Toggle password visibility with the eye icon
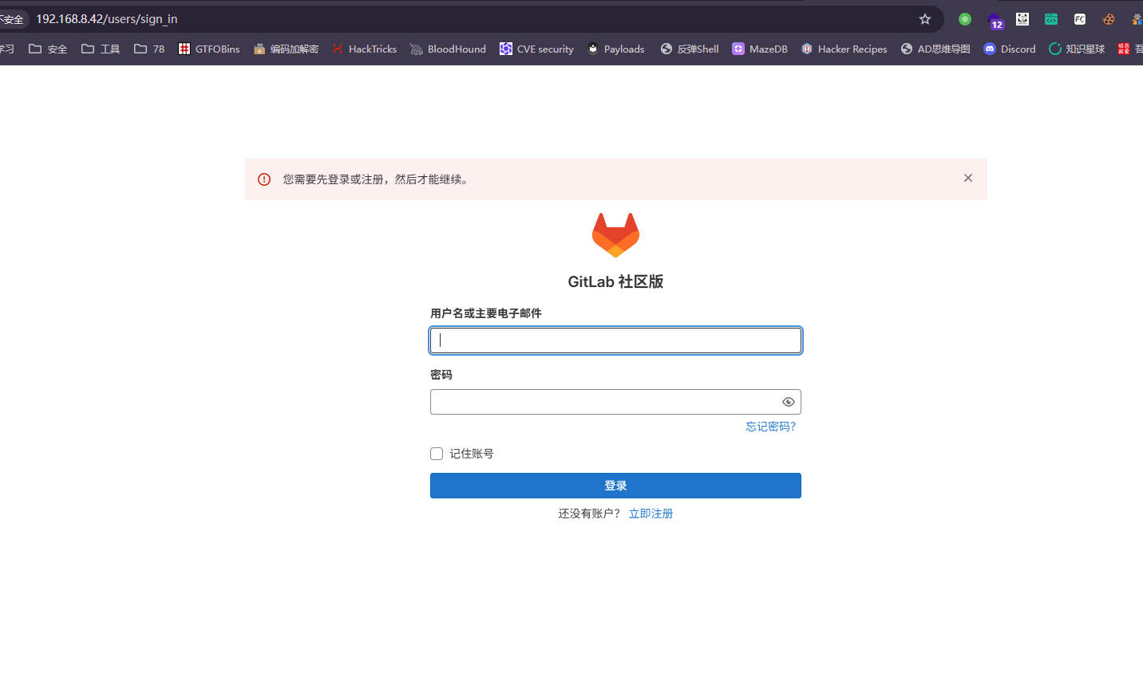Viewport: 1143px width, 673px height. click(788, 401)
